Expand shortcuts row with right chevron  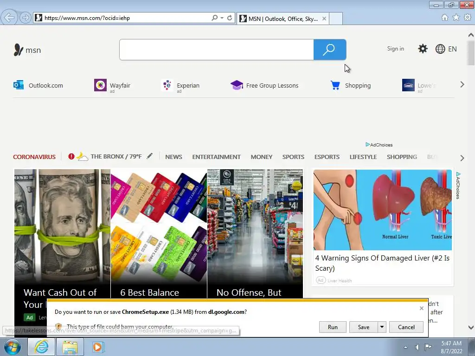coord(462,84)
